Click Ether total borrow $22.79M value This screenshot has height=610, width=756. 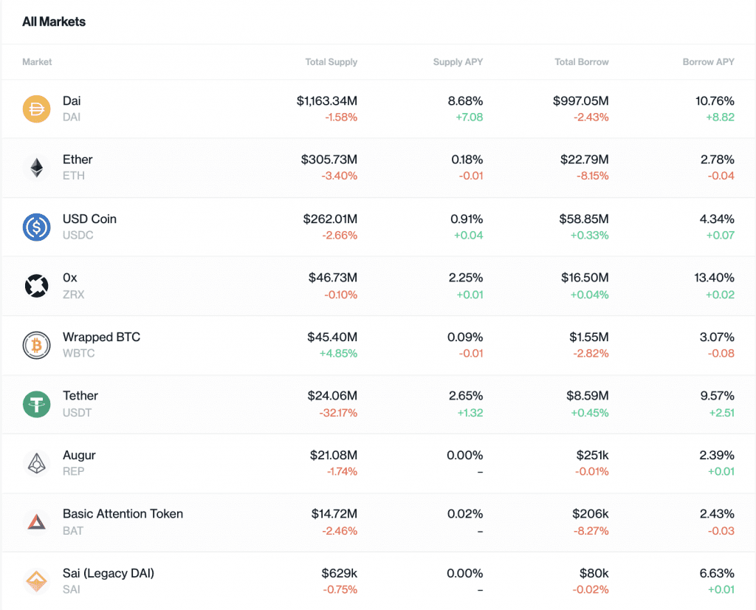click(583, 160)
